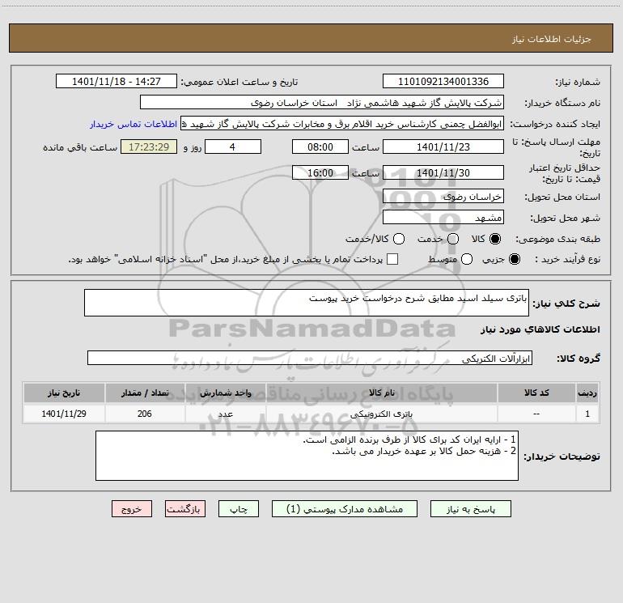Click the price validity date 1401/11/30
623x603 pixels.
tap(443, 172)
